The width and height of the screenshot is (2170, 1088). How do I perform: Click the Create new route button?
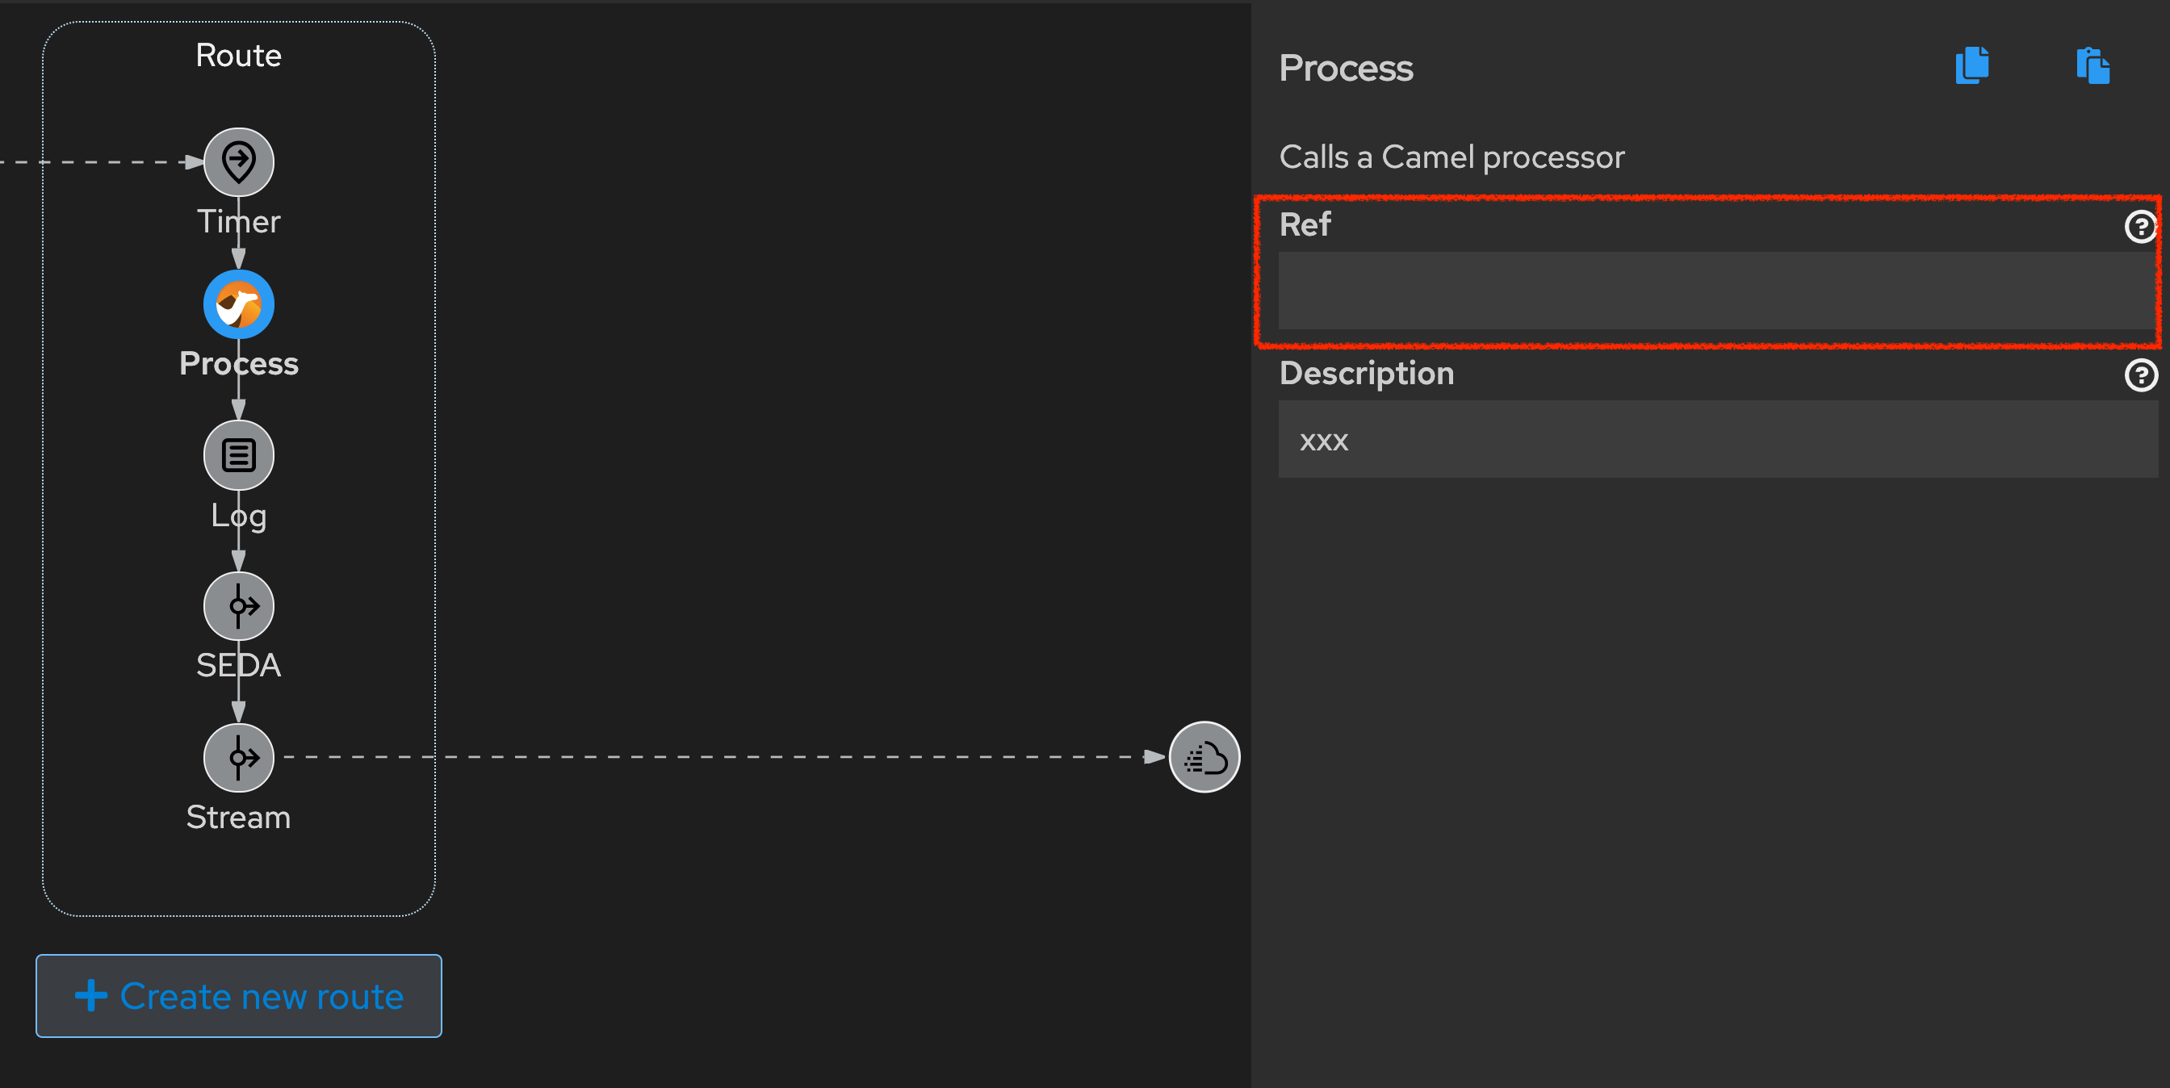click(238, 996)
